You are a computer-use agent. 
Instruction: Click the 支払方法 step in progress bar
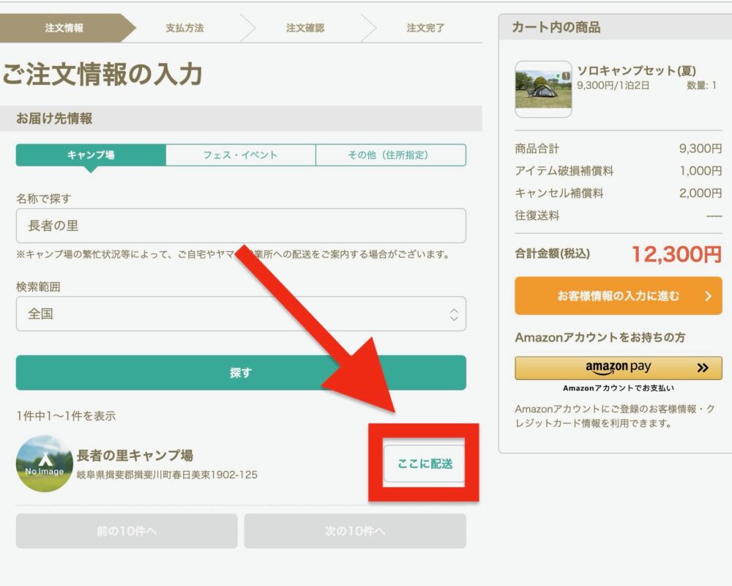tap(184, 28)
